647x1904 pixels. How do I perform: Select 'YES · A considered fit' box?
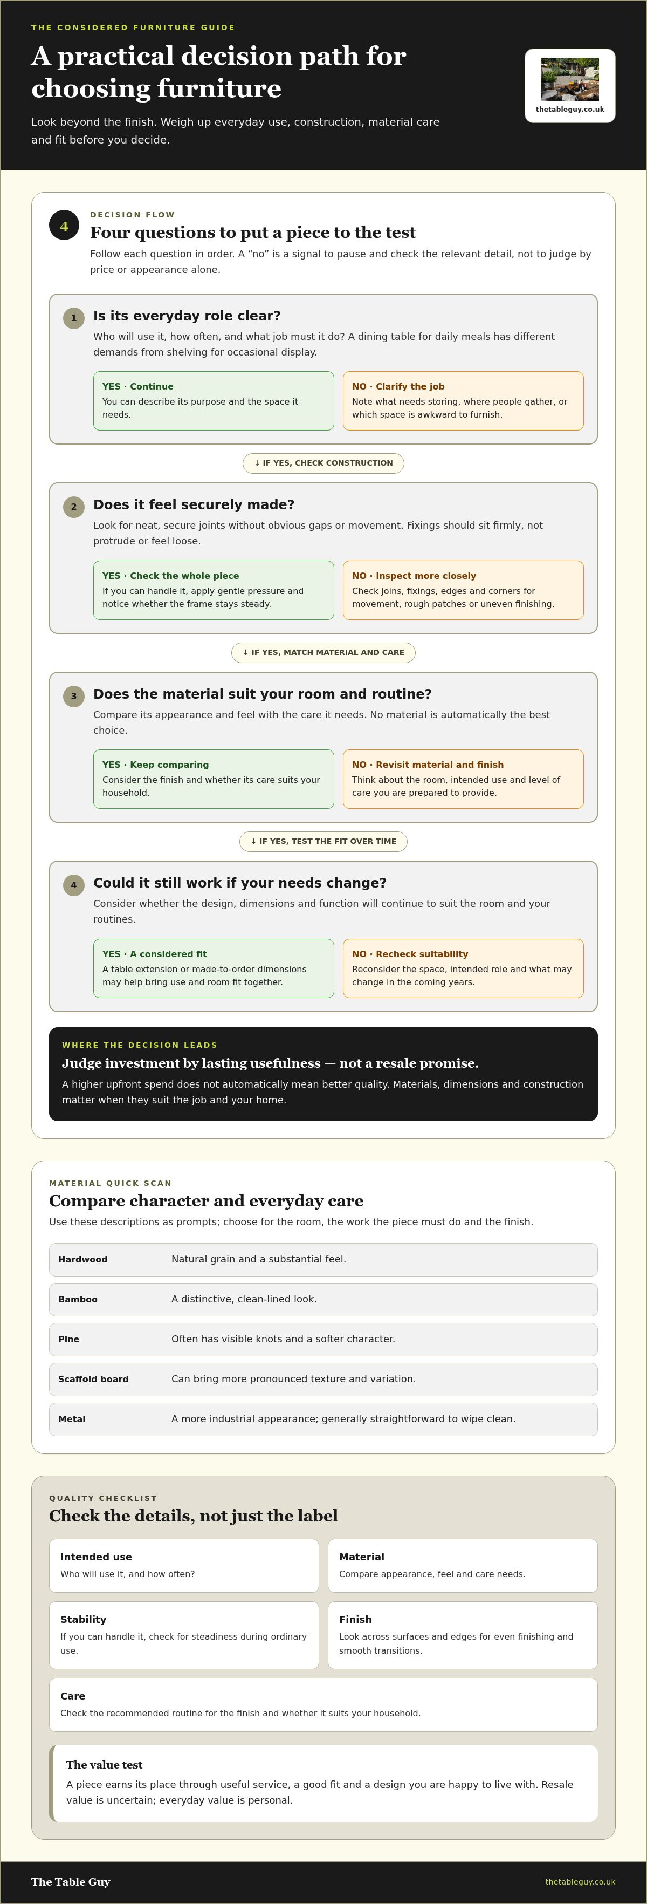click(x=214, y=968)
